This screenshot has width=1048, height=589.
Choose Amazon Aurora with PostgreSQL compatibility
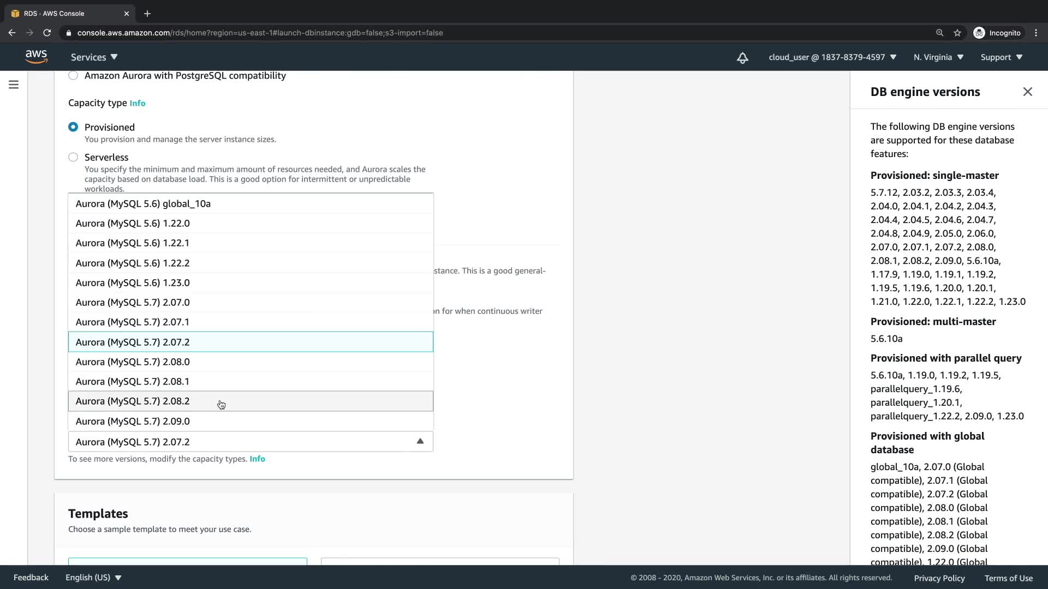point(73,75)
